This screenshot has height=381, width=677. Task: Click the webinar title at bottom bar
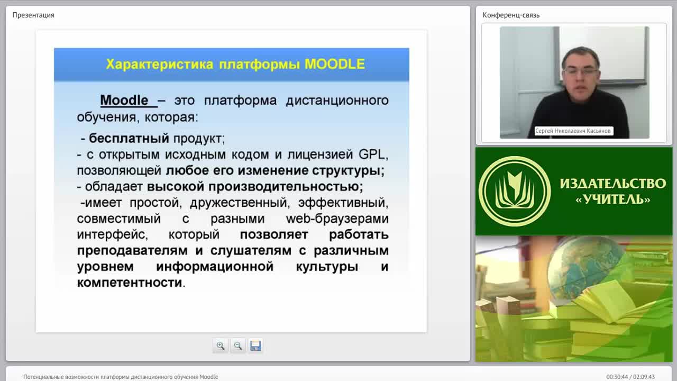(x=121, y=377)
